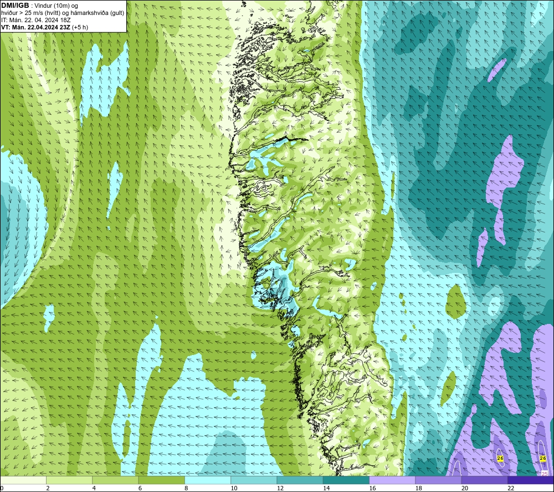Click the '6' scale label
The height and width of the screenshot is (492, 554).
[140, 488]
